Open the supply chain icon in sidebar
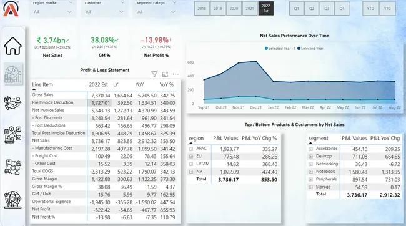Viewport: 406px width, 226px height. (x=12, y=167)
